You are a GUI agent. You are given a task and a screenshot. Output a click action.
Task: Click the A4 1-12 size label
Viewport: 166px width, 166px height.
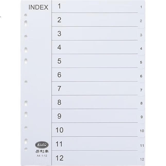pos(42,156)
